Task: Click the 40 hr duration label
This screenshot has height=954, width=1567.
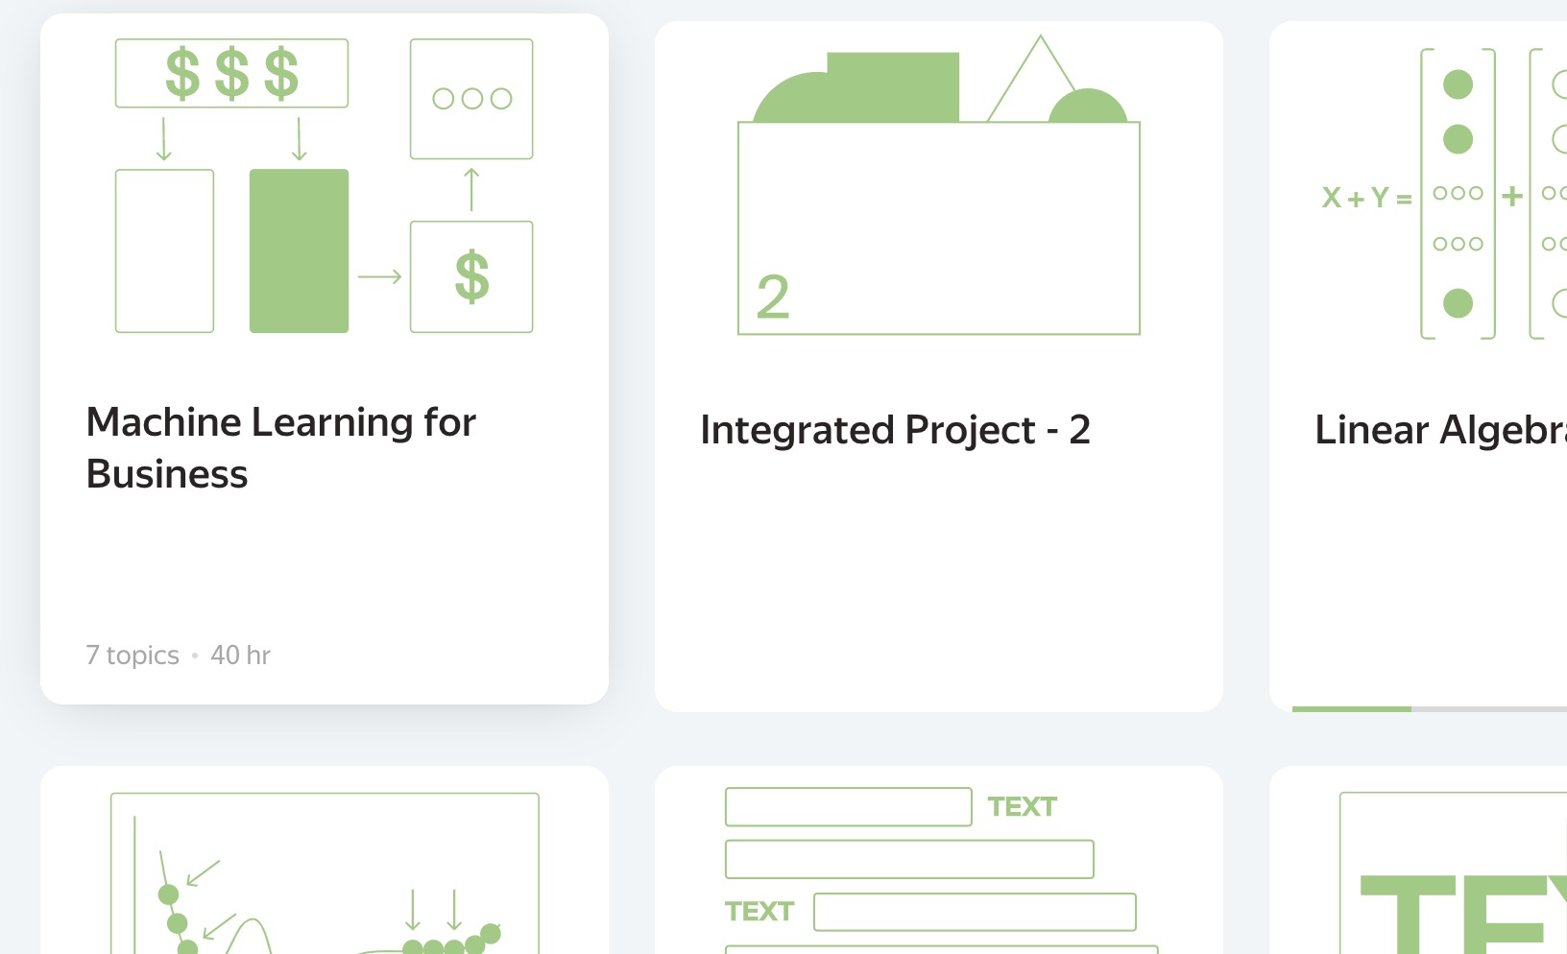Action: tap(240, 656)
